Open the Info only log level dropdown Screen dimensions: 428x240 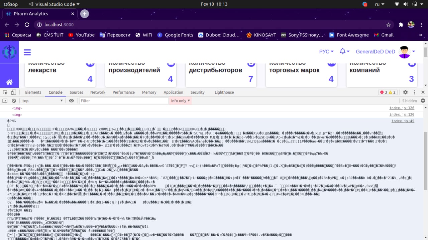pyautogui.click(x=181, y=101)
